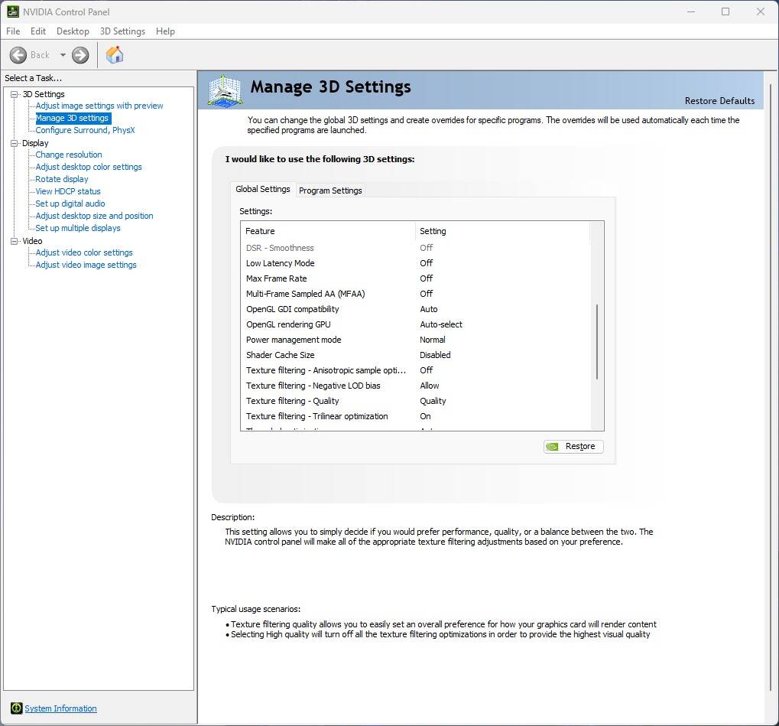The height and width of the screenshot is (726, 779).
Task: Click the settings list vertical scrollbar
Action: coord(596,340)
